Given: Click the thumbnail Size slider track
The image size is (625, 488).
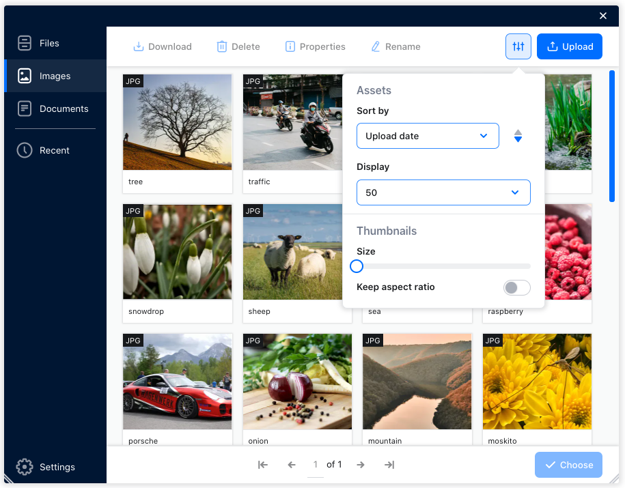Looking at the screenshot, I should pyautogui.click(x=443, y=266).
